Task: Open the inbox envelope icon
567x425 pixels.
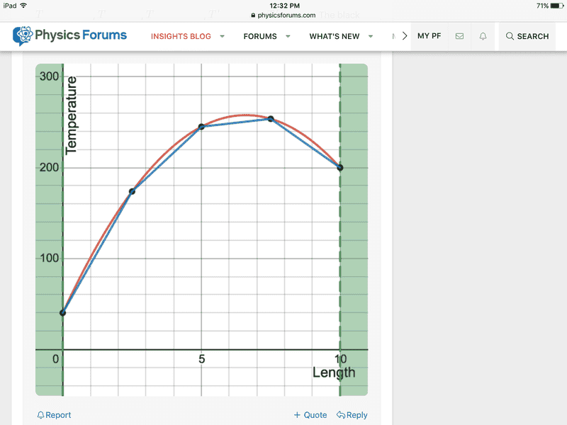Action: pos(459,36)
